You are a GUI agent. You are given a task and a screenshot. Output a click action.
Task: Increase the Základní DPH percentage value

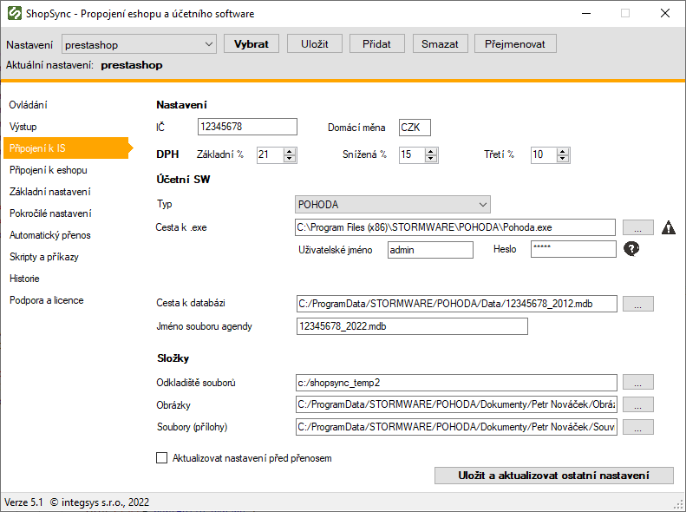290,151
